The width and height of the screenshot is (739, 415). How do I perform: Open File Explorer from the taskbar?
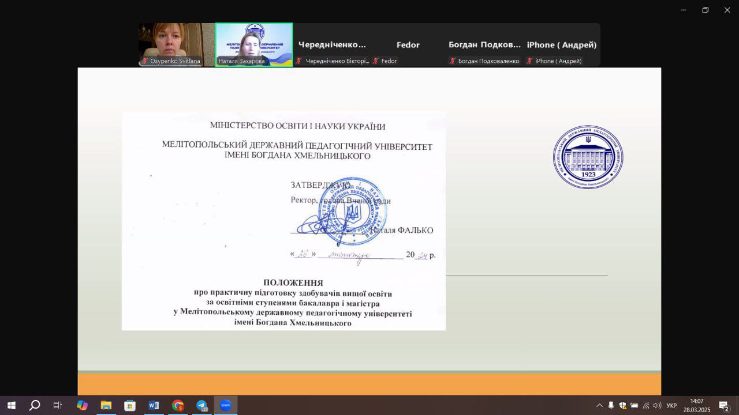coord(106,405)
